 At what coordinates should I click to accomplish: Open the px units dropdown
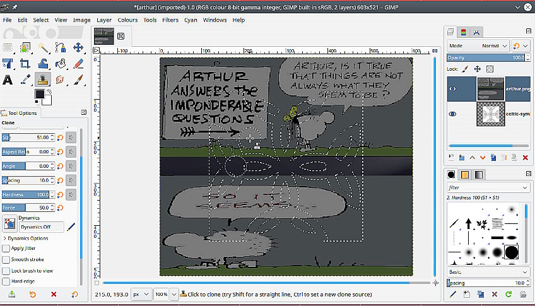tap(141, 294)
